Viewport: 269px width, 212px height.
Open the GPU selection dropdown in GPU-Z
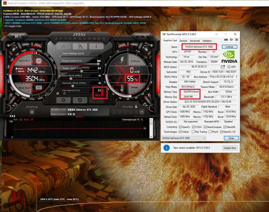[184, 138]
